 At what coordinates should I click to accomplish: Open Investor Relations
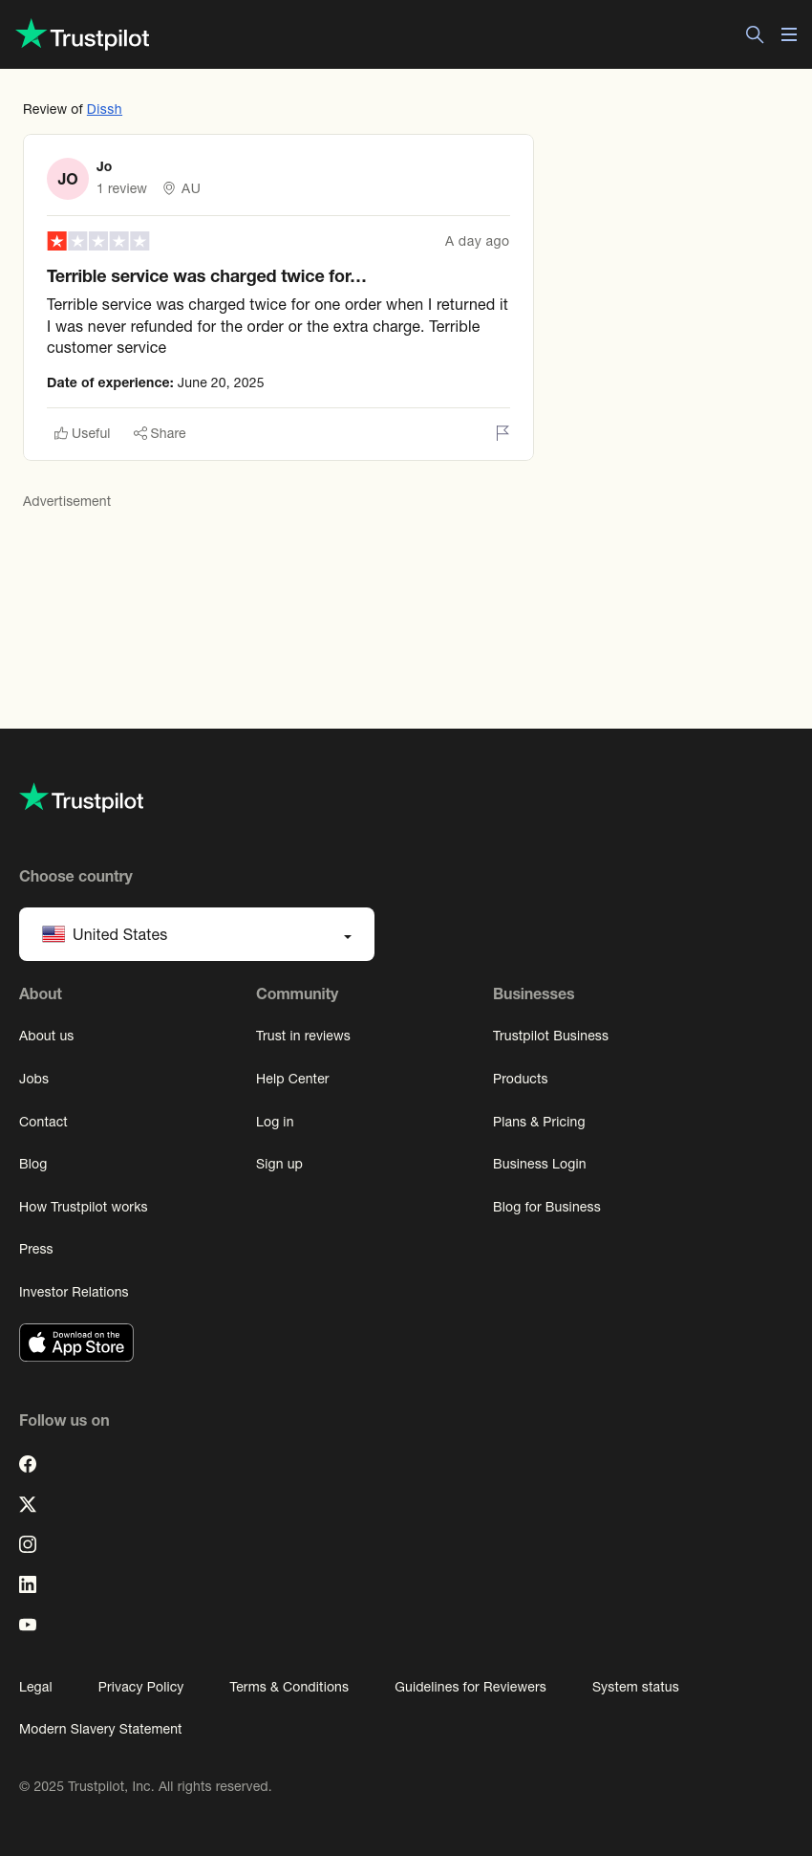pyautogui.click(x=74, y=1292)
